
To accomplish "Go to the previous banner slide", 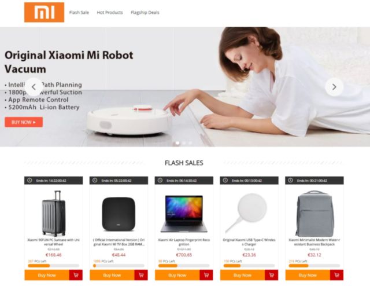I will pyautogui.click(x=34, y=87).
